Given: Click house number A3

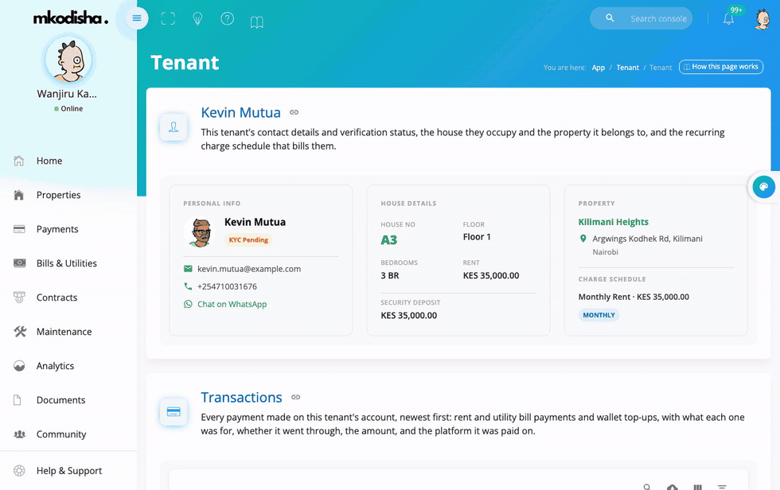Looking at the screenshot, I should [x=389, y=240].
